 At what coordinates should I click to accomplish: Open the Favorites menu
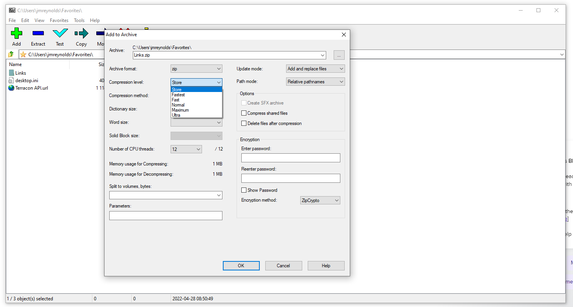pos(59,20)
